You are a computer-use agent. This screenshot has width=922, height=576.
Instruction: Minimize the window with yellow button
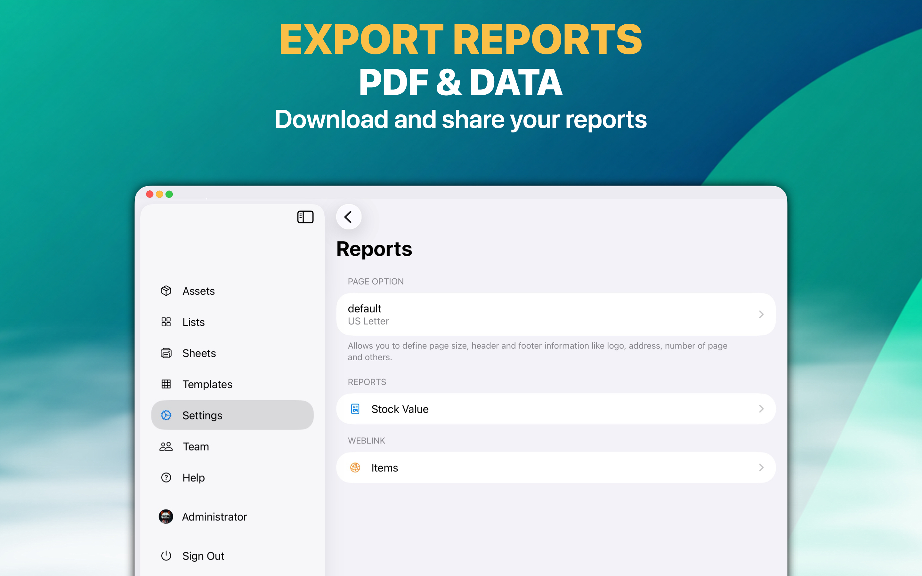pos(160,194)
